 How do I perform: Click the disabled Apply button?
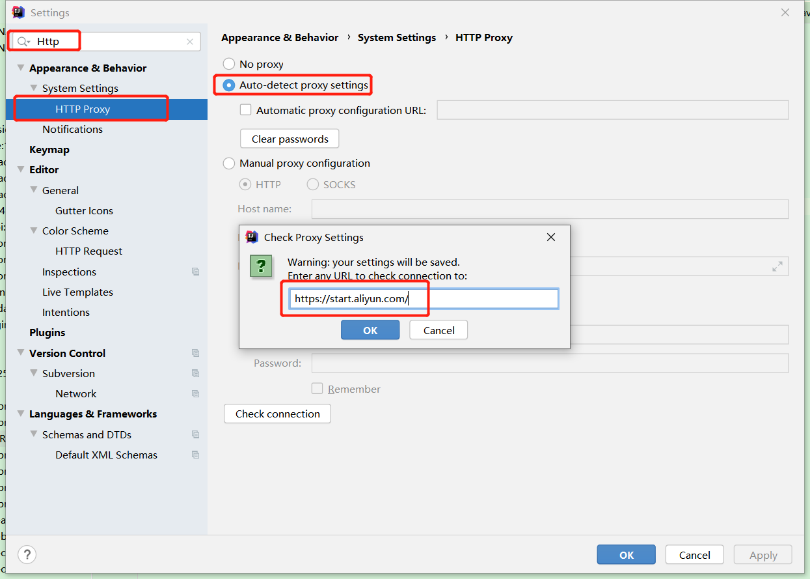[x=763, y=555]
